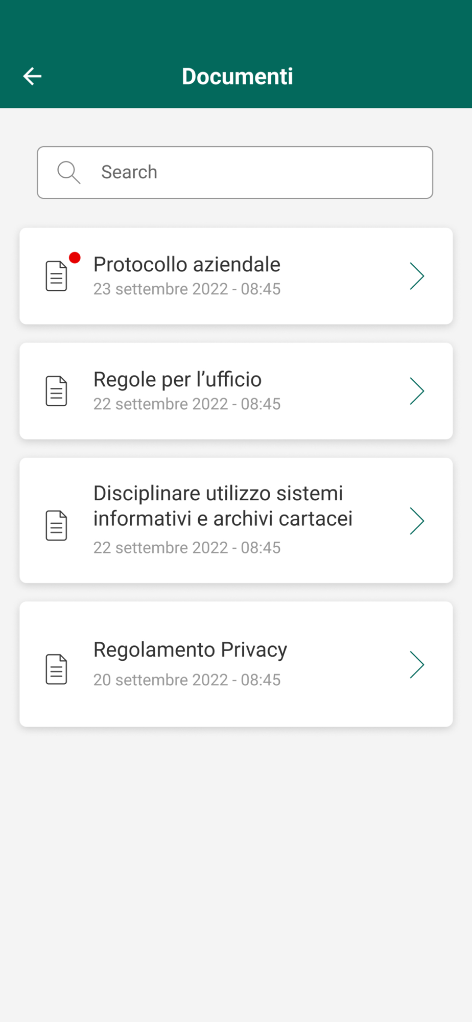Tap the red unread dot indicator
Image resolution: width=472 pixels, height=1022 pixels.
coord(75,258)
